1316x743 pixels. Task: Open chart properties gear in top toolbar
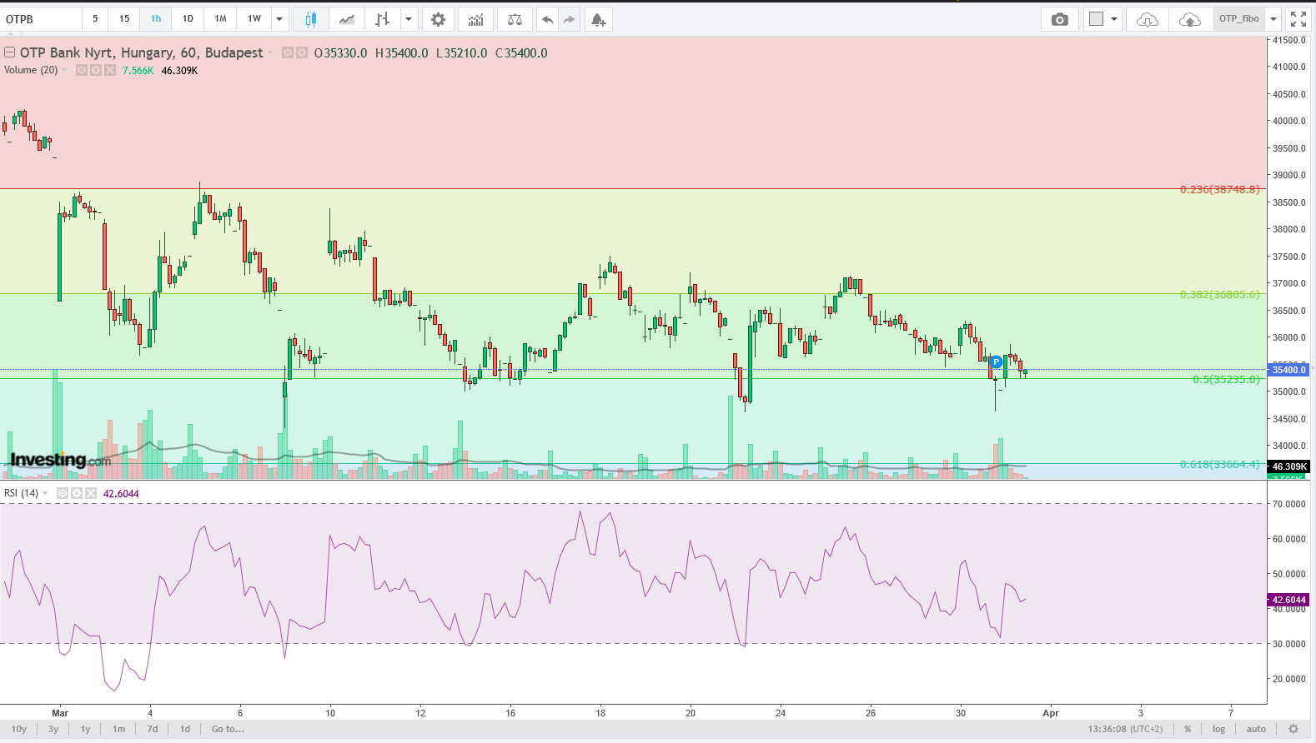(x=438, y=19)
